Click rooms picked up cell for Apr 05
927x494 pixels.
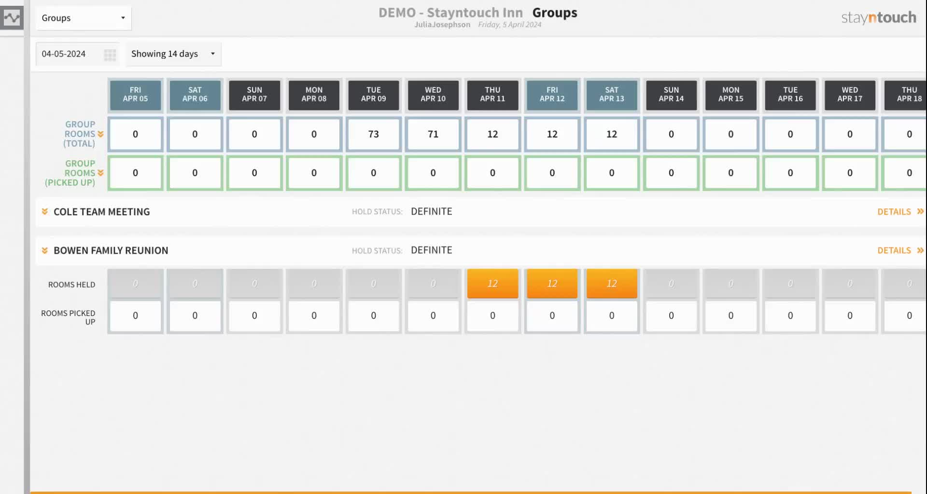tap(135, 316)
